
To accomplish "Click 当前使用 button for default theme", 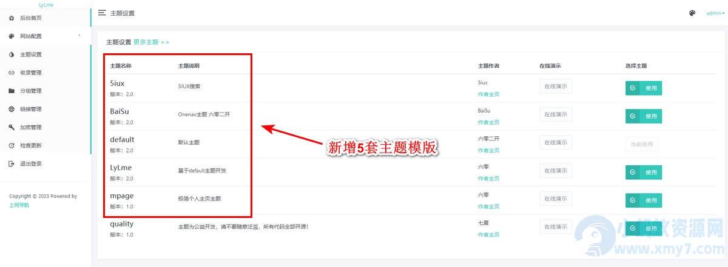I will point(642,144).
